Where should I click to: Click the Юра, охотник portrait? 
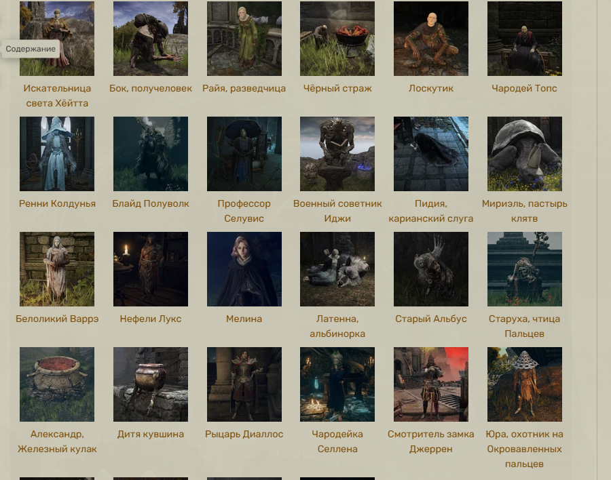tap(524, 384)
